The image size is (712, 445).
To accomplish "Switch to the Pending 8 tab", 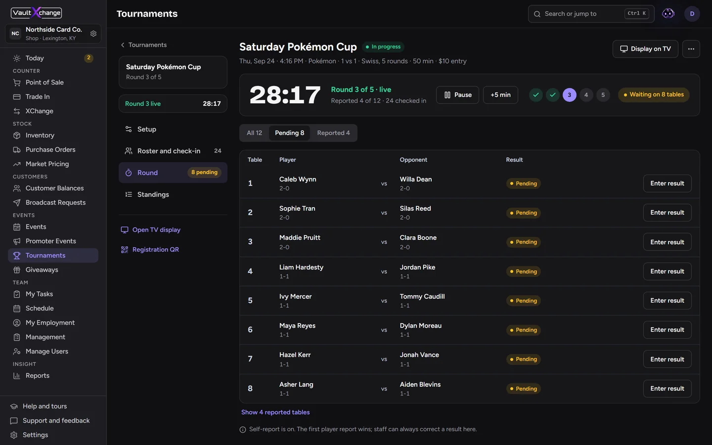I will point(290,133).
